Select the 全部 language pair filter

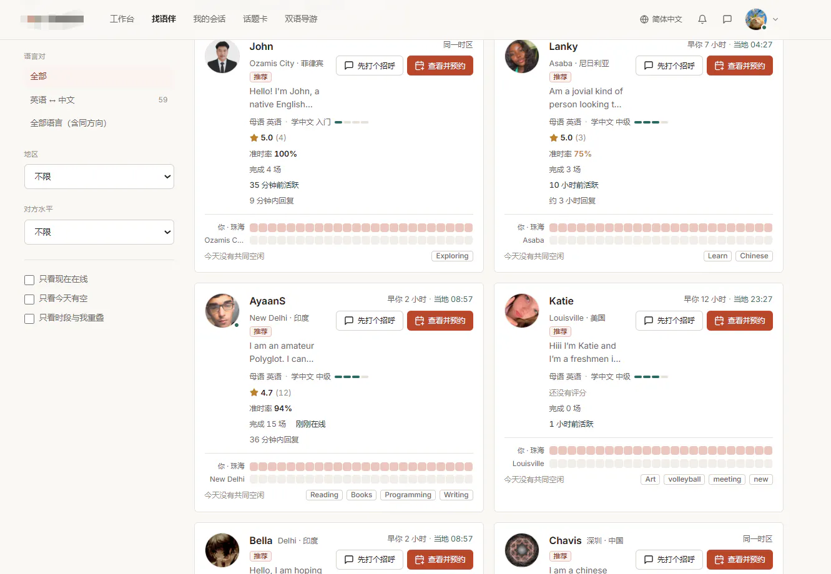pos(99,76)
